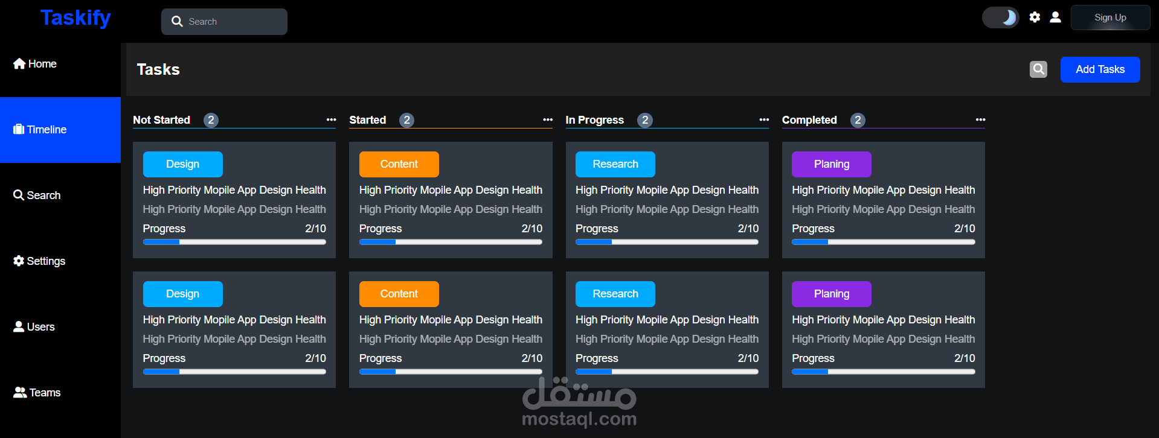Click the Tasks page heading
Image resolution: width=1159 pixels, height=438 pixels.
click(x=158, y=69)
